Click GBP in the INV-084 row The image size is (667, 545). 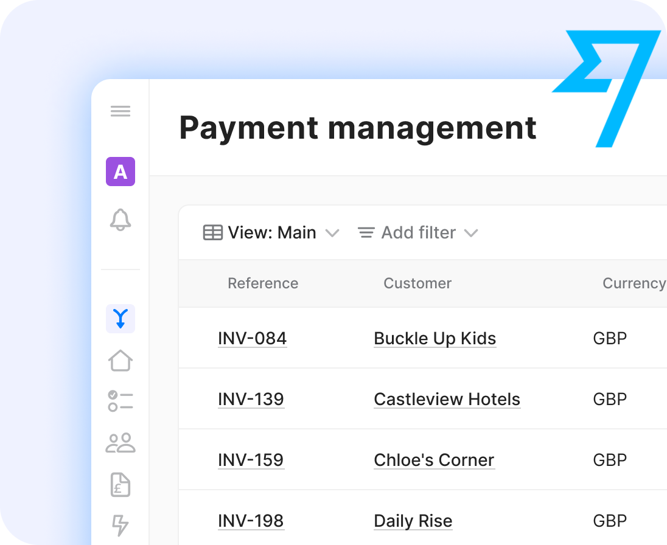pyautogui.click(x=610, y=338)
